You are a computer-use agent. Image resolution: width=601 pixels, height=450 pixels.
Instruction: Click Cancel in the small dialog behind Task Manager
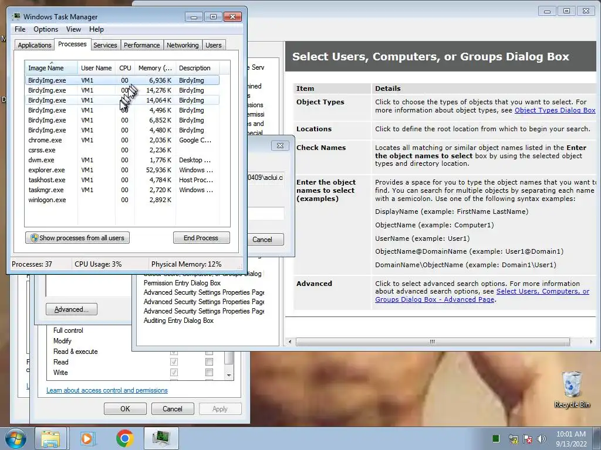click(265, 240)
